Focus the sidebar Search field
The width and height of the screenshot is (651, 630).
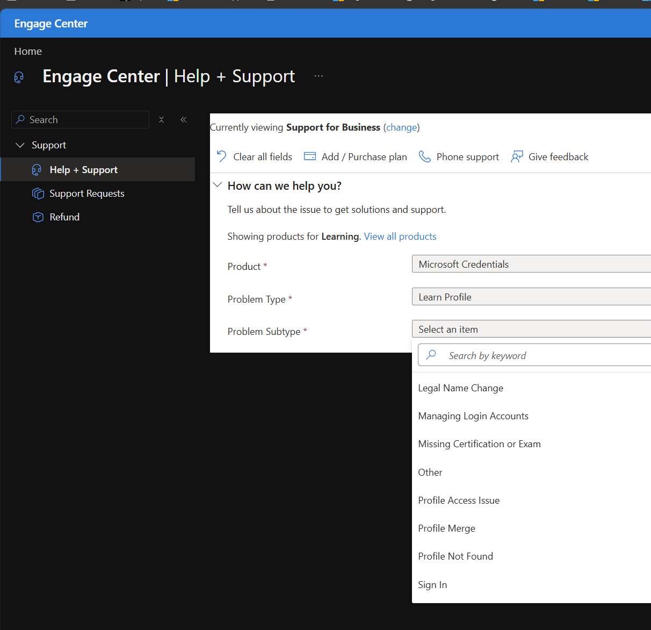tap(81, 119)
